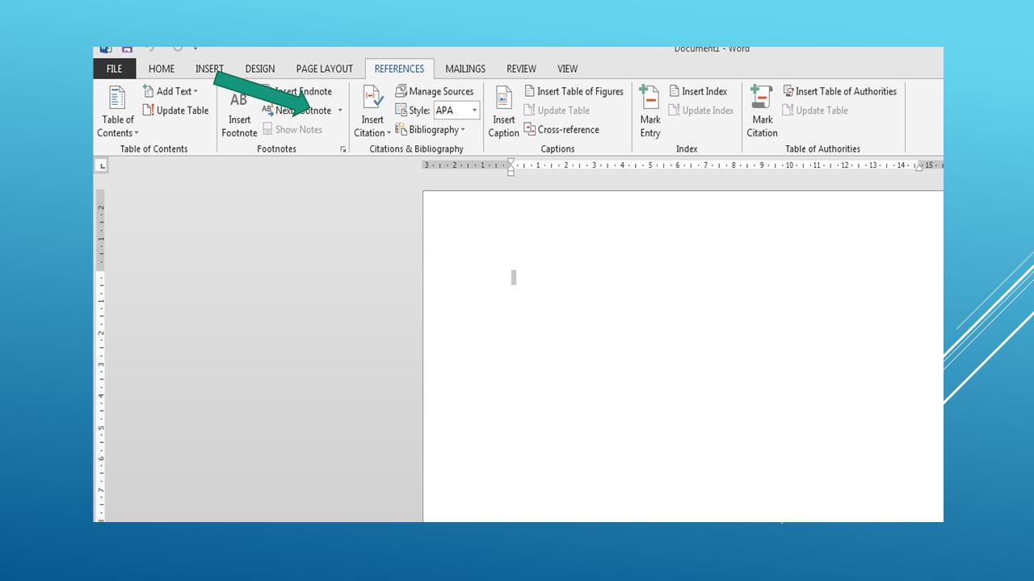Click the INSERT ribbon tab

pyautogui.click(x=209, y=69)
